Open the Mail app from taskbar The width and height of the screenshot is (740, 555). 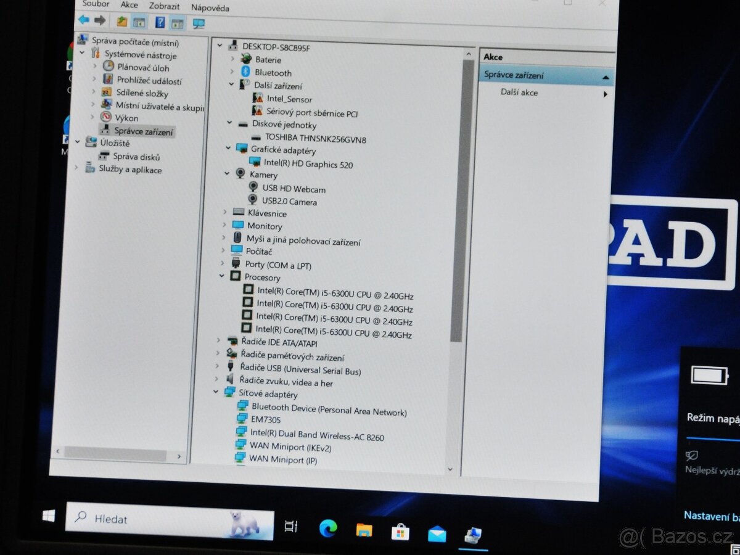[x=437, y=533]
